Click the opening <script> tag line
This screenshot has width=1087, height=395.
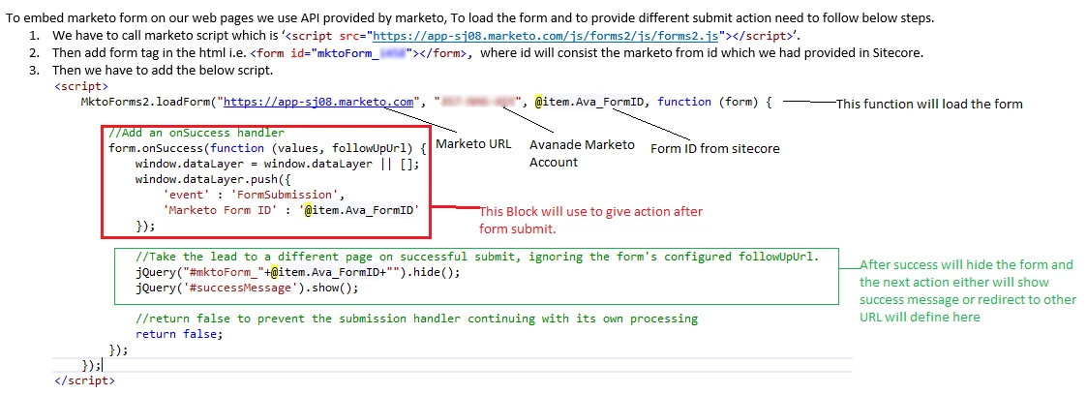[80, 86]
